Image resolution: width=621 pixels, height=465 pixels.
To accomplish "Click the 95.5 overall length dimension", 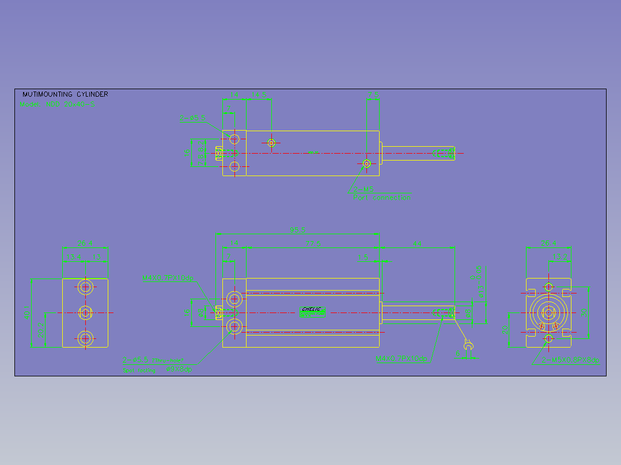I will tap(297, 230).
